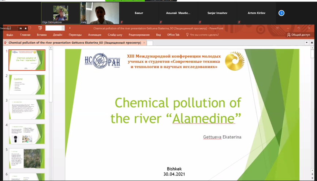Click muted mic icon on Artem Kirilov tile
This screenshot has width=317, height=181.
(x=239, y=22)
